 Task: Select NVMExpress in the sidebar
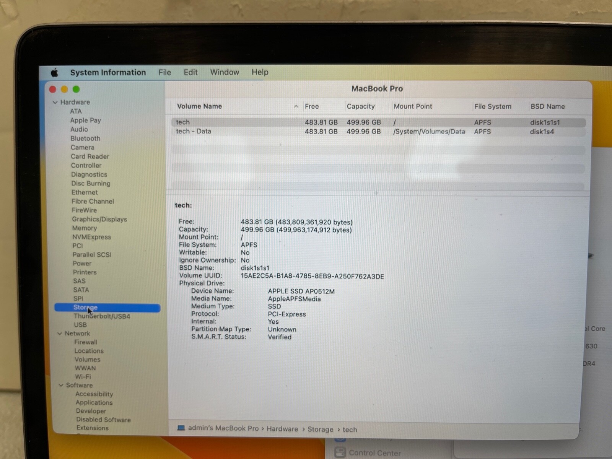coord(92,237)
